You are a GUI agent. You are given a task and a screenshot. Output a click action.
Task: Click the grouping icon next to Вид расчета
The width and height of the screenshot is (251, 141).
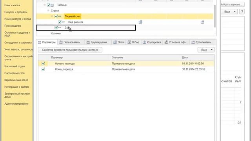tap(64, 22)
